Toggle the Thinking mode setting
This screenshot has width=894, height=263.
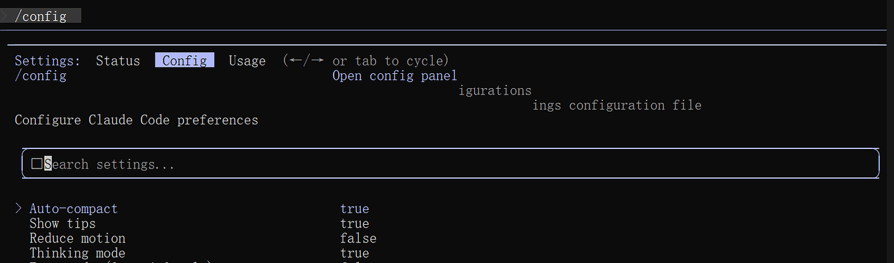[77, 253]
